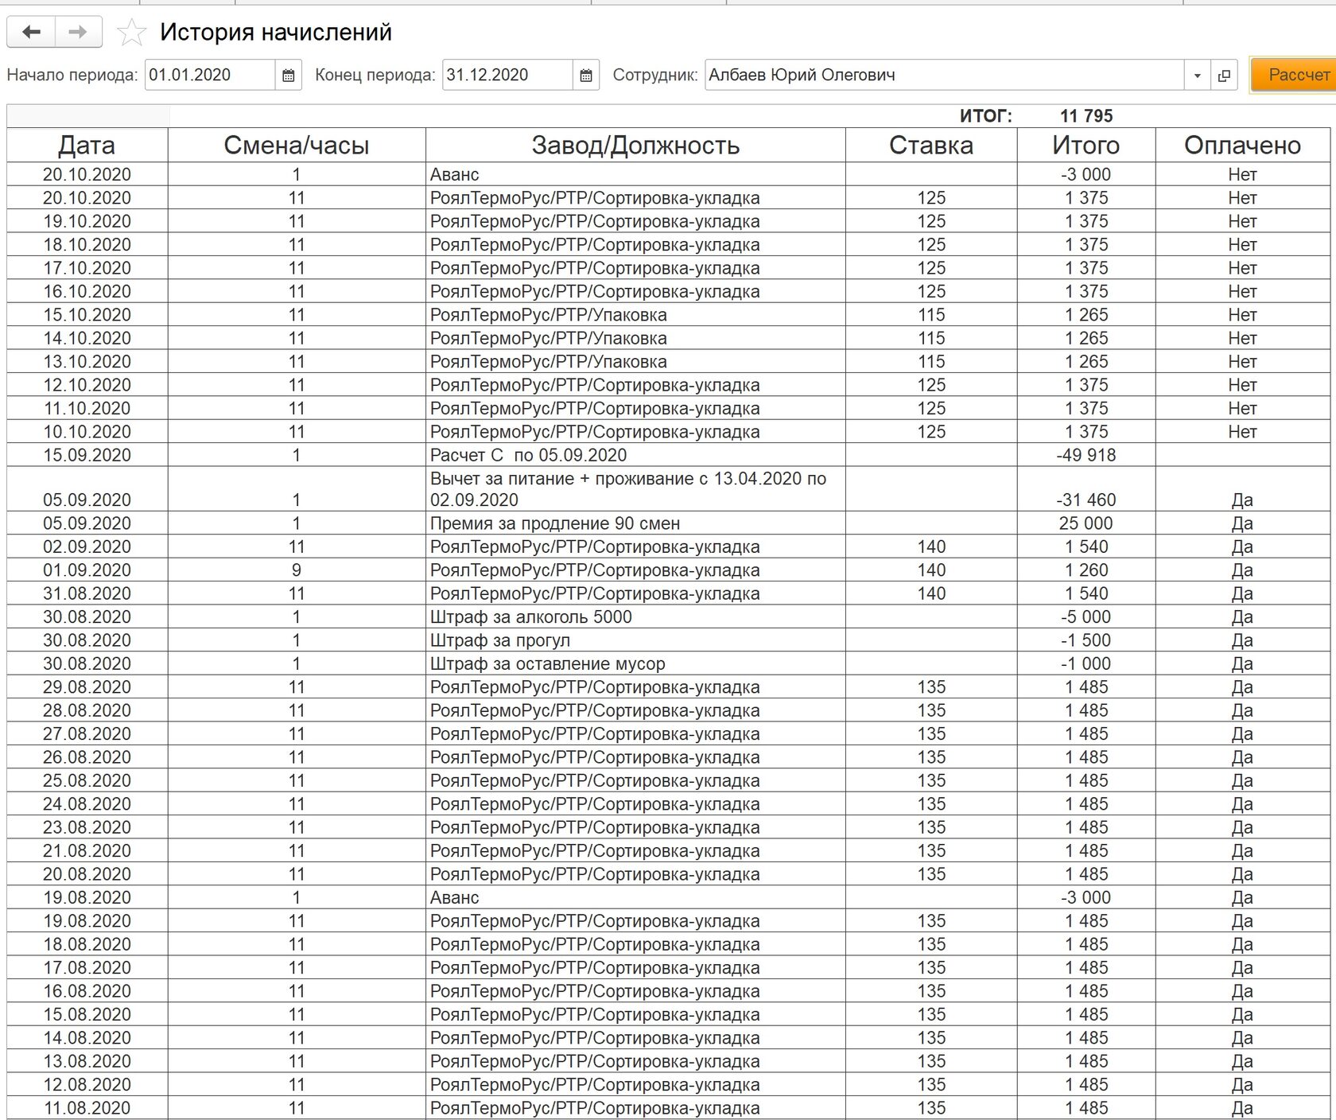This screenshot has width=1336, height=1120.
Task: Select date cell 25.08.2020
Action: click(87, 780)
